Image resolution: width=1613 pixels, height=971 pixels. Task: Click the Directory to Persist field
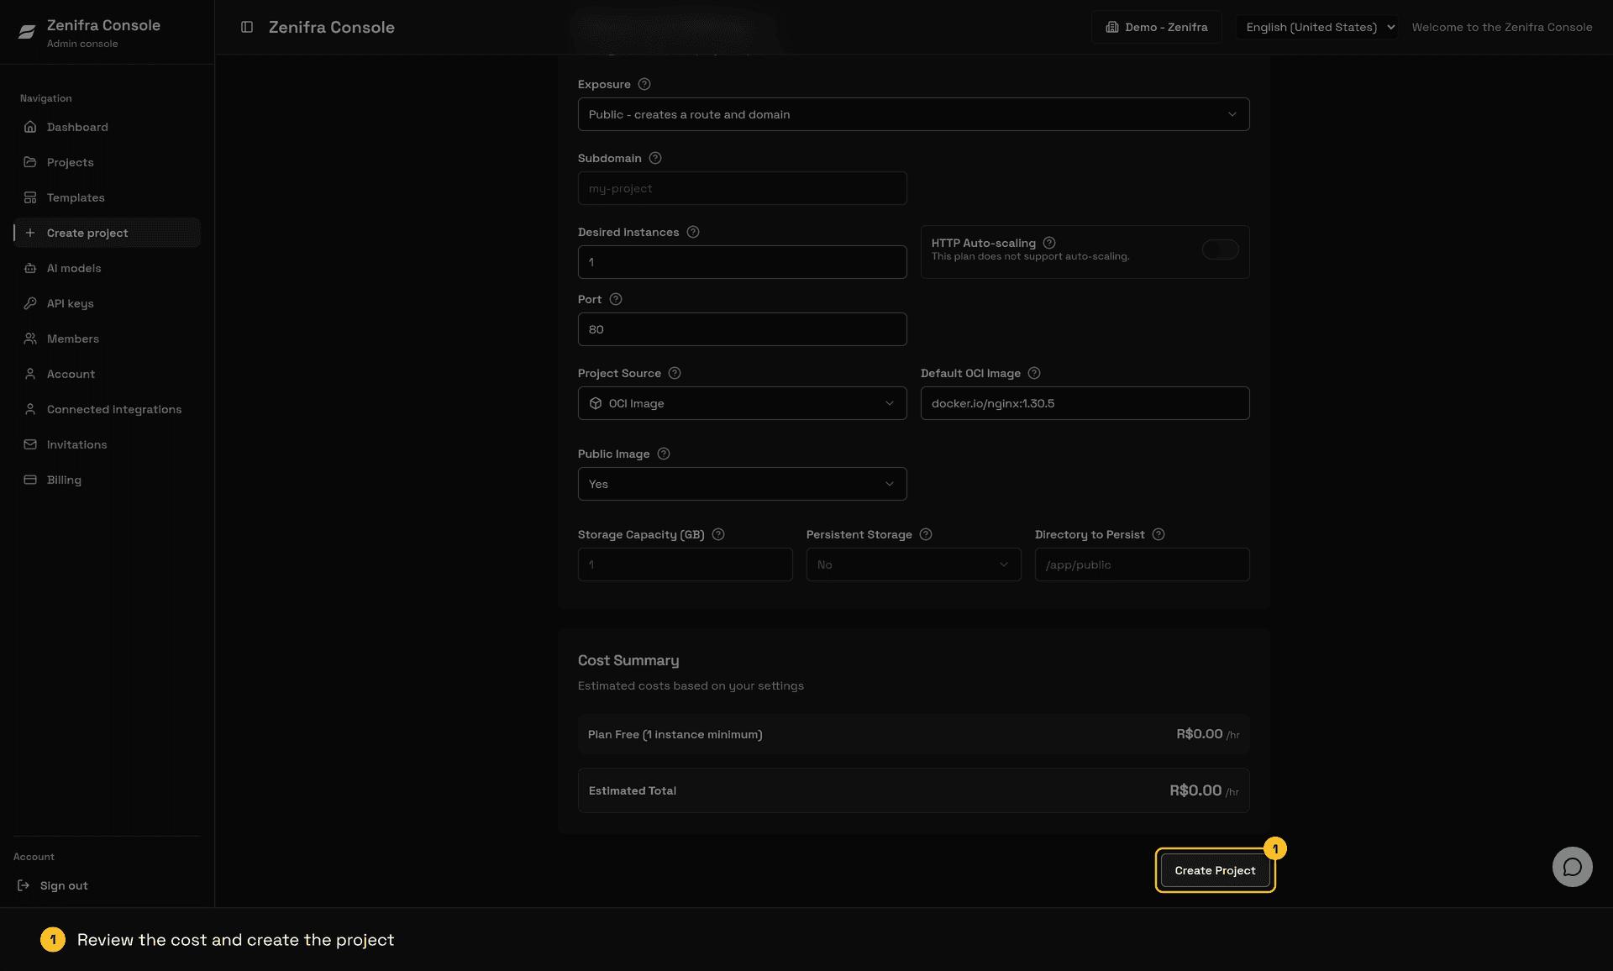click(x=1142, y=564)
